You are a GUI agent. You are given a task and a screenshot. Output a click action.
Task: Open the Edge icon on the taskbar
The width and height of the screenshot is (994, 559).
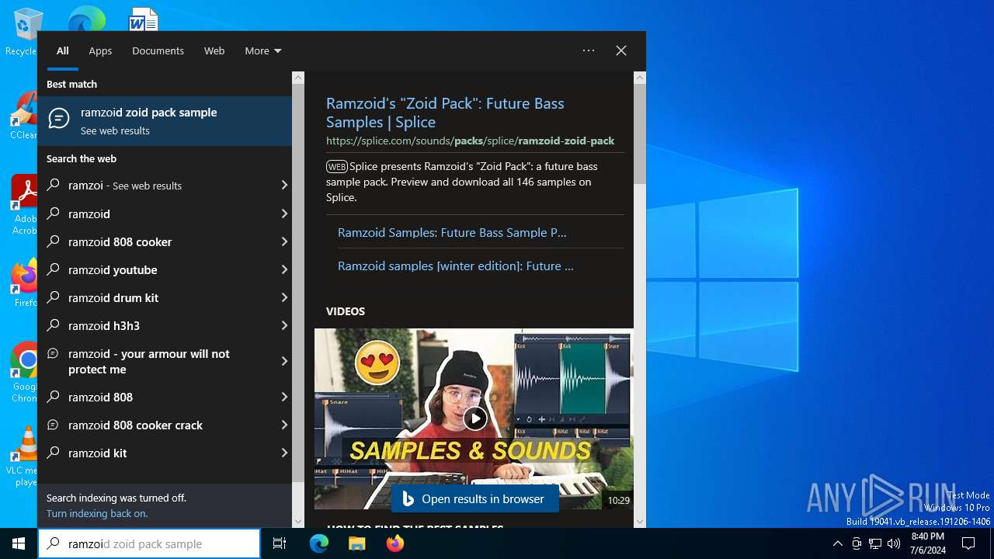click(319, 543)
